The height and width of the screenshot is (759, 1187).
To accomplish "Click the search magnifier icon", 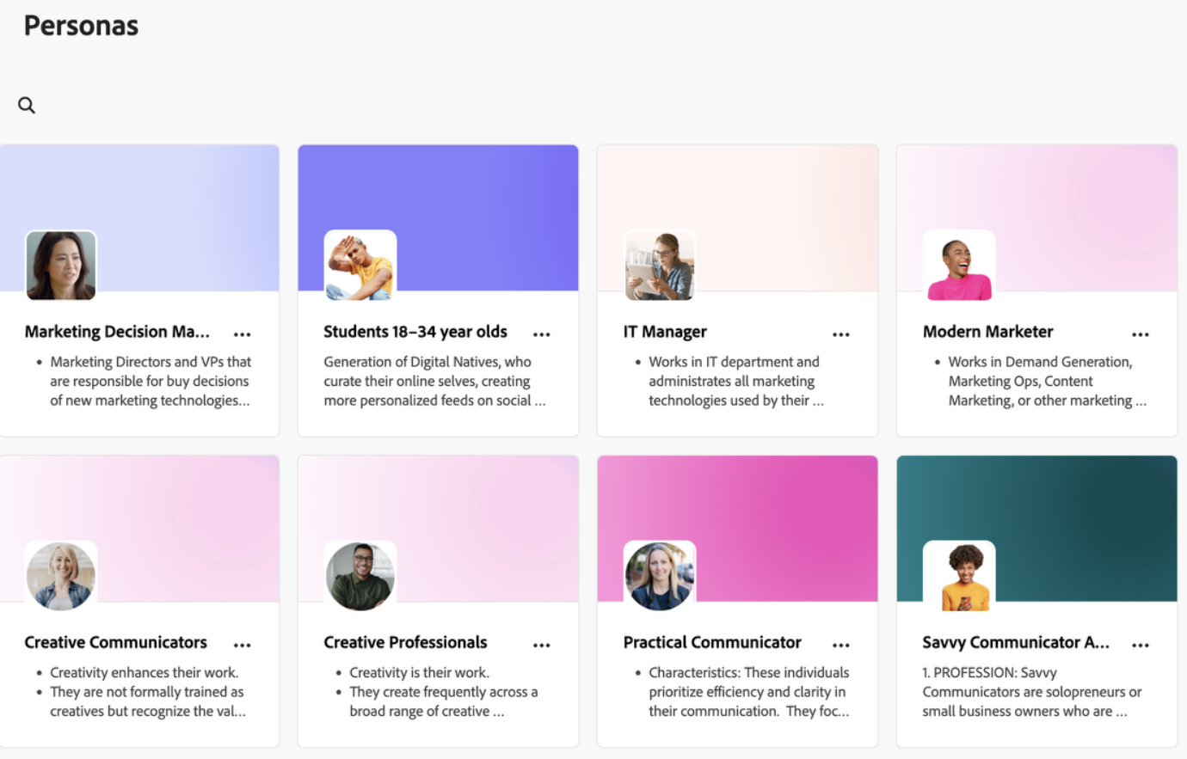I will click(27, 105).
